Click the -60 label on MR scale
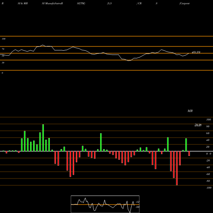 click(x=208, y=174)
